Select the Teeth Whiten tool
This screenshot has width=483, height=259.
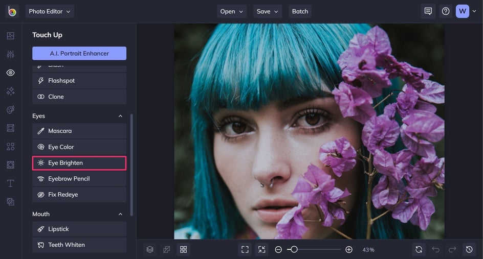click(x=79, y=245)
